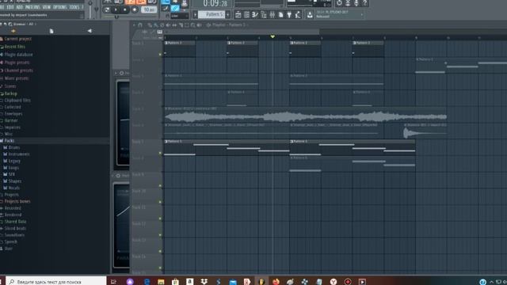Open the Instruments pack in browser
The height and width of the screenshot is (285, 507).
[19, 154]
